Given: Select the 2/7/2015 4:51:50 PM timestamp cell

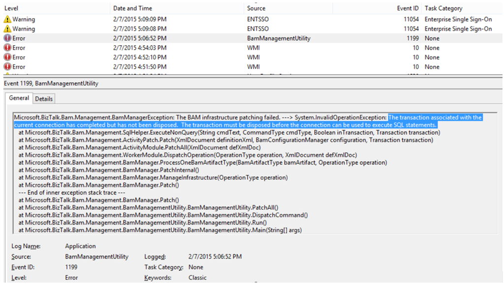Looking at the screenshot, I should click(140, 67).
